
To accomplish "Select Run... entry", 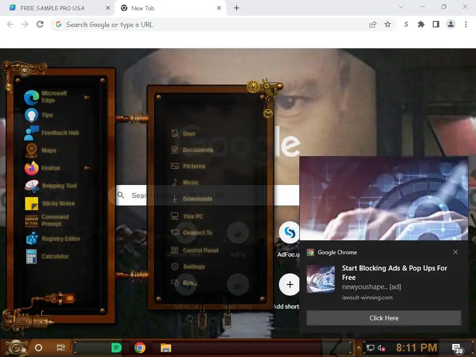I will coord(184,283).
